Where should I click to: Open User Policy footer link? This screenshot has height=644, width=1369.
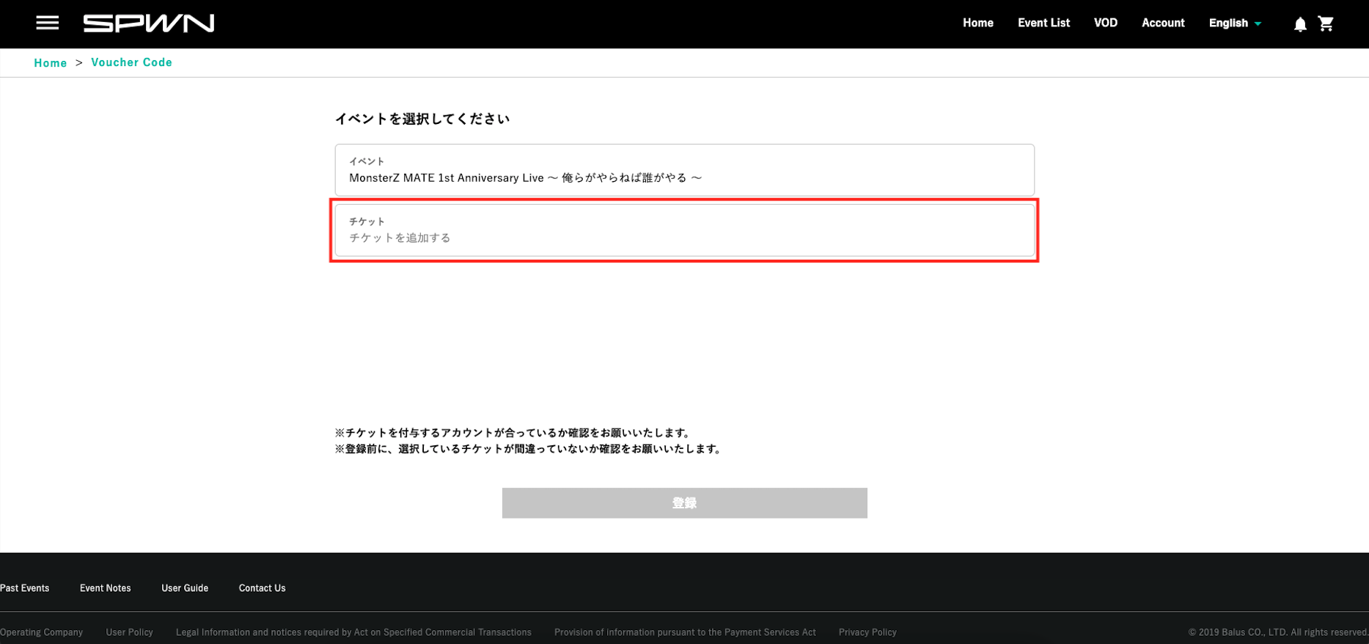click(x=130, y=632)
